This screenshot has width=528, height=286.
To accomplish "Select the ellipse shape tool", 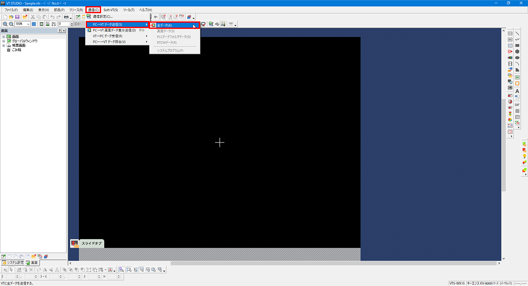I will click(517, 58).
